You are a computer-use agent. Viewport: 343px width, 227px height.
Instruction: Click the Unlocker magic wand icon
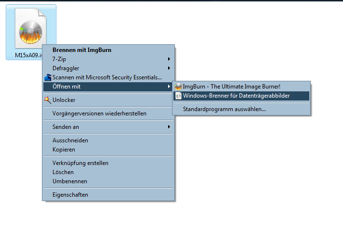48,100
